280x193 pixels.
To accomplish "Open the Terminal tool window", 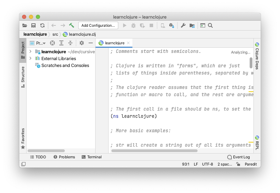I will [x=92, y=157].
